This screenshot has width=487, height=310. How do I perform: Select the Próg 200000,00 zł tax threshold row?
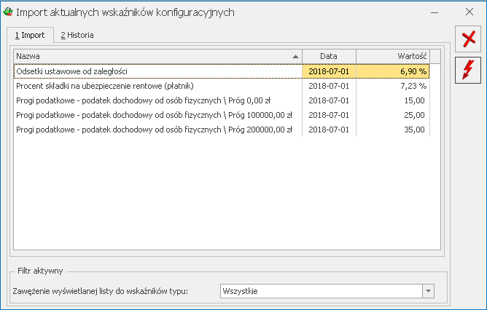(x=222, y=130)
